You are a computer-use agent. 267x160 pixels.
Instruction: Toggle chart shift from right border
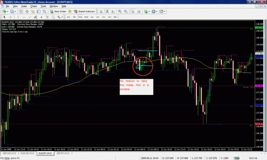tap(139, 11)
